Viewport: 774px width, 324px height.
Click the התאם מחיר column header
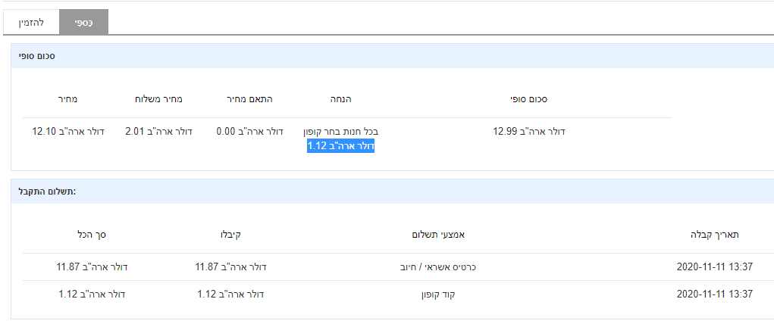tap(250, 99)
